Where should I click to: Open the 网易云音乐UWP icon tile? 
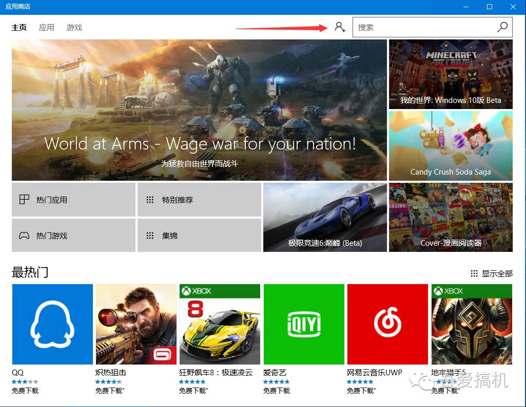pyautogui.click(x=387, y=324)
